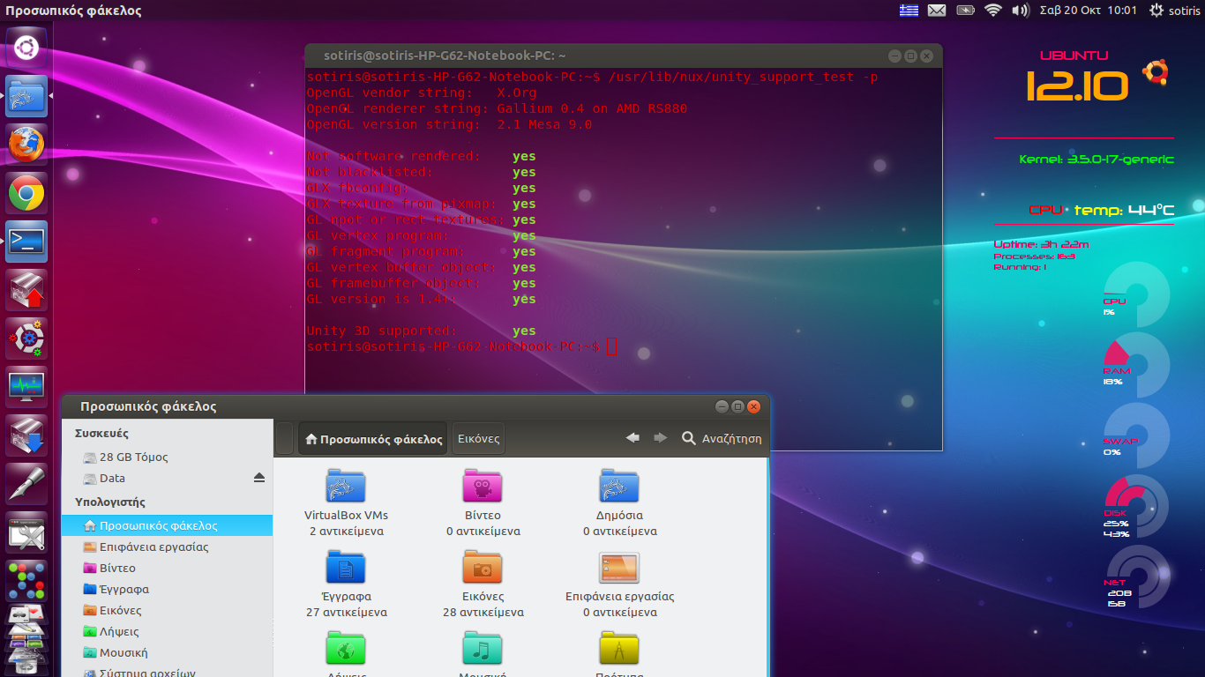The image size is (1205, 677).
Task: Open the Wi-Fi network indicator
Action: (x=993, y=11)
